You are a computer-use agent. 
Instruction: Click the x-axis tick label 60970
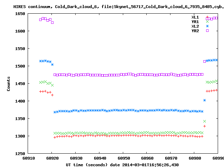[x=171, y=158]
